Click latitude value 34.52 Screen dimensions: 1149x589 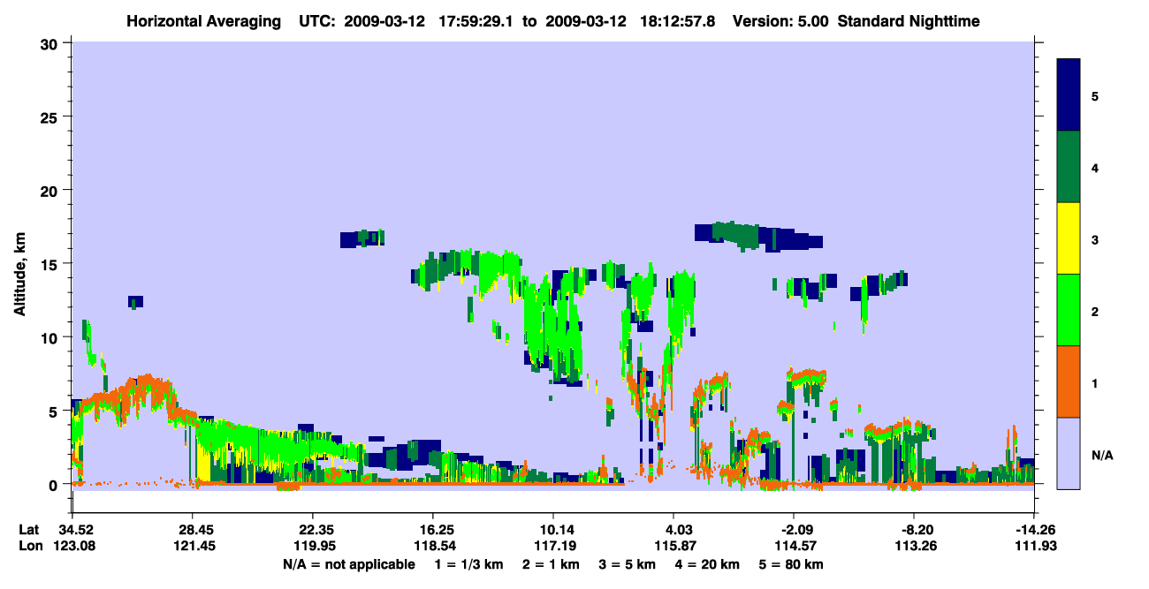77,530
